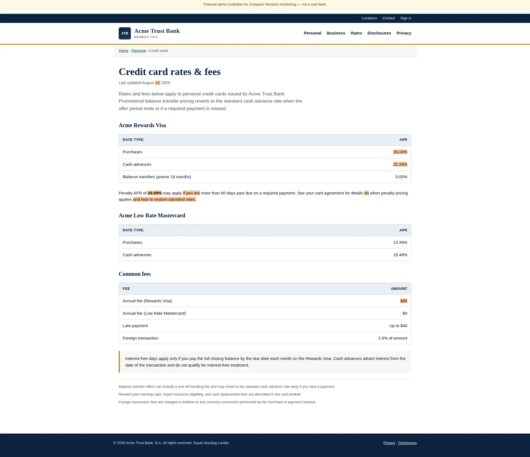The height and width of the screenshot is (457, 530).
Task: Go to the Rates navigation item
Action: pyautogui.click(x=356, y=33)
